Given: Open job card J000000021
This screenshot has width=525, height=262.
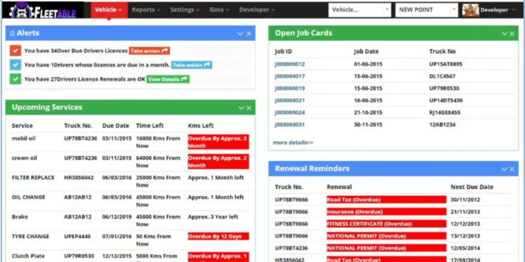Looking at the screenshot, I should tap(290, 100).
